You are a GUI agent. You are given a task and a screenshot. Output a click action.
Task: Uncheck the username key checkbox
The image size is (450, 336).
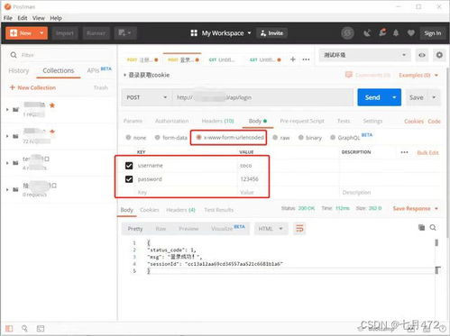(129, 166)
